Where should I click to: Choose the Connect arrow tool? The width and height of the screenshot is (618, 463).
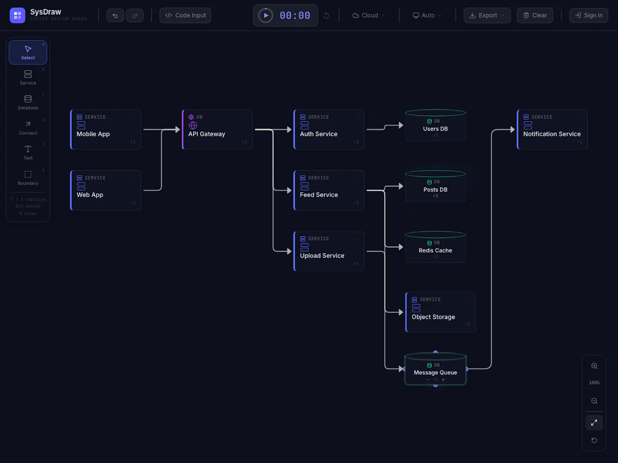[28, 128]
